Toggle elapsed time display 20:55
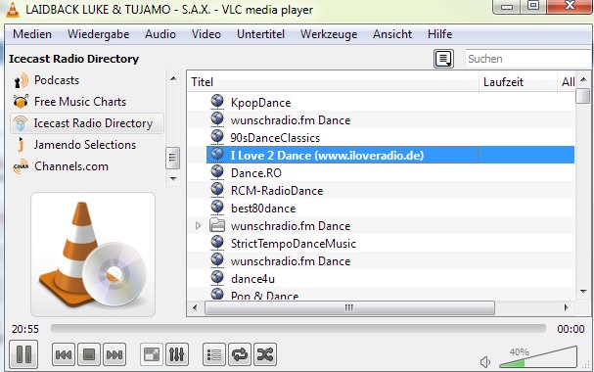The width and height of the screenshot is (594, 372). pyautogui.click(x=25, y=329)
